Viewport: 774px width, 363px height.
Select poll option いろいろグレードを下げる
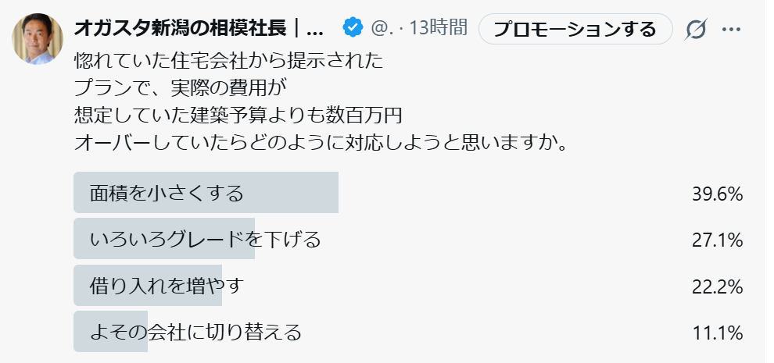click(205, 240)
